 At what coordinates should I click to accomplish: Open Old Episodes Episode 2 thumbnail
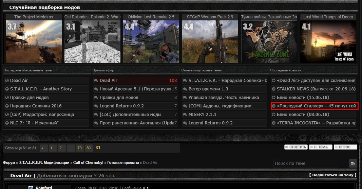click(x=92, y=41)
